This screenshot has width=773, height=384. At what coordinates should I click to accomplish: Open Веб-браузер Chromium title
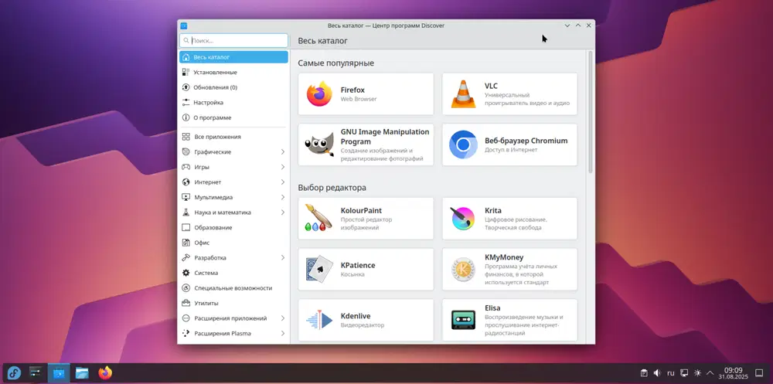(526, 141)
